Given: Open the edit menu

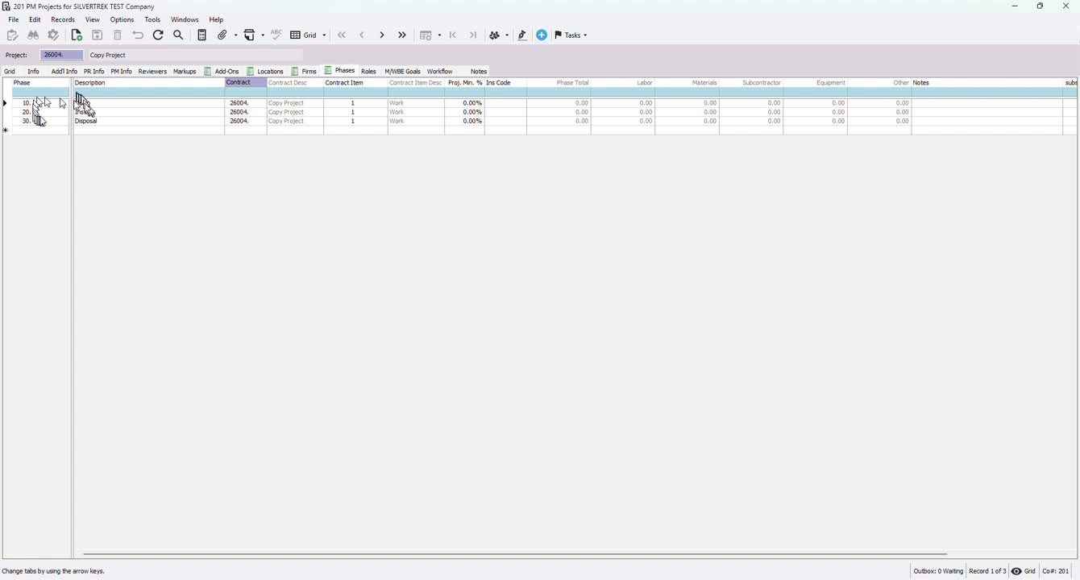Looking at the screenshot, I should pyautogui.click(x=35, y=20).
